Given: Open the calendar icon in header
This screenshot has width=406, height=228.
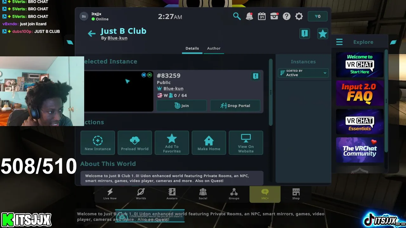Looking at the screenshot, I should [x=262, y=16].
